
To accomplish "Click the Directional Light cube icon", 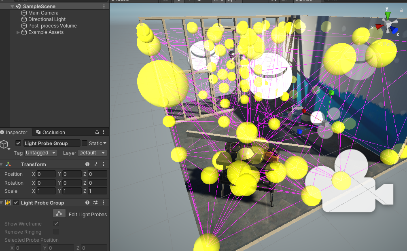I will 24,19.
